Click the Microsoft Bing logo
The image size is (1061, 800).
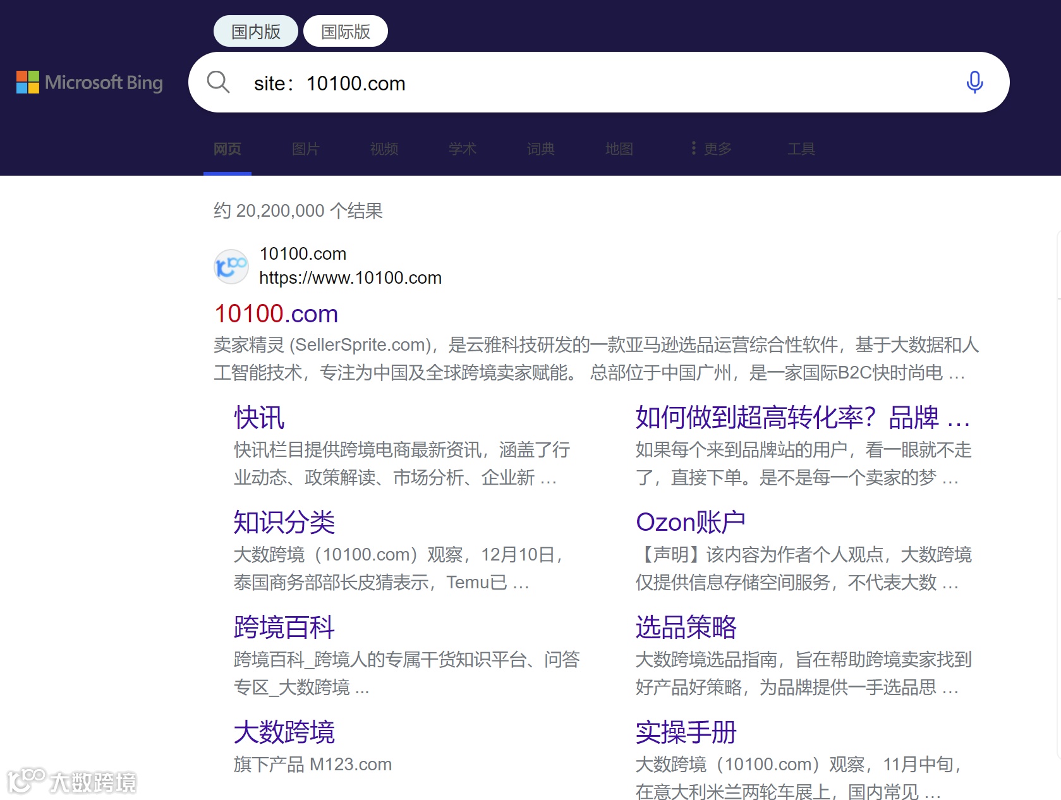[90, 82]
